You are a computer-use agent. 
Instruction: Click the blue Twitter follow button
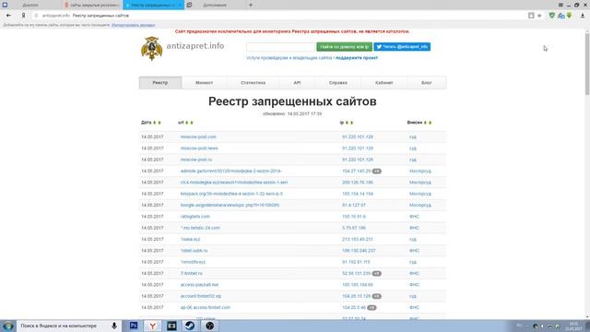(x=402, y=47)
